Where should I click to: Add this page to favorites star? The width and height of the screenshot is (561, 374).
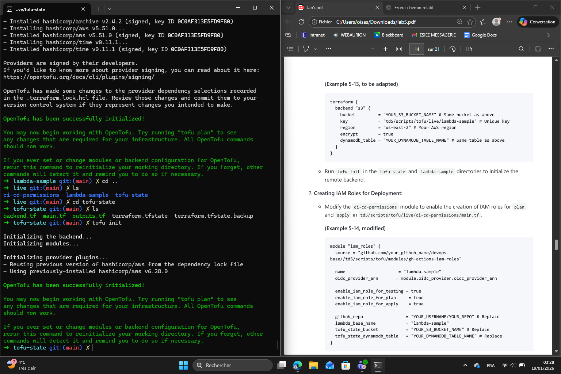pyautogui.click(x=470, y=22)
